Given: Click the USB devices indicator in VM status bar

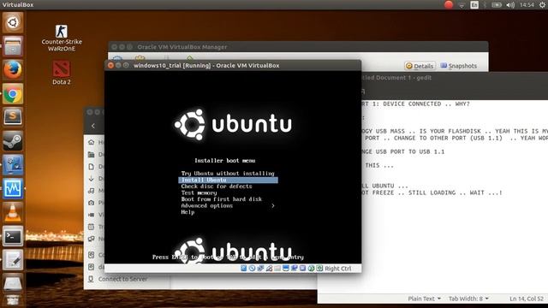Looking at the screenshot, I should tap(269, 268).
